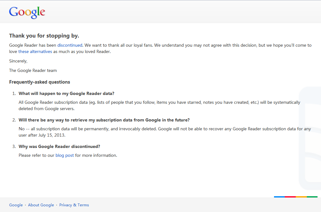This screenshot has height=212, width=321.
Task: Open the "discontinued" link
Action: coord(70,45)
